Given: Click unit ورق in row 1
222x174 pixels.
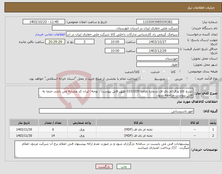Looking at the screenshot, I should (82, 129).
